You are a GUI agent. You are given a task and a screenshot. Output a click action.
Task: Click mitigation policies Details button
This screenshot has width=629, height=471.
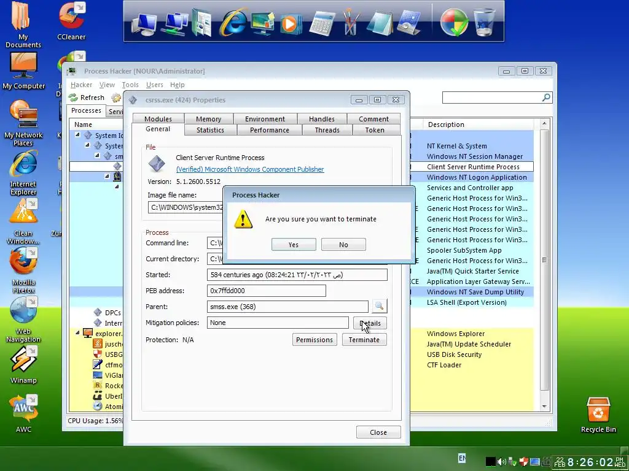[370, 323]
